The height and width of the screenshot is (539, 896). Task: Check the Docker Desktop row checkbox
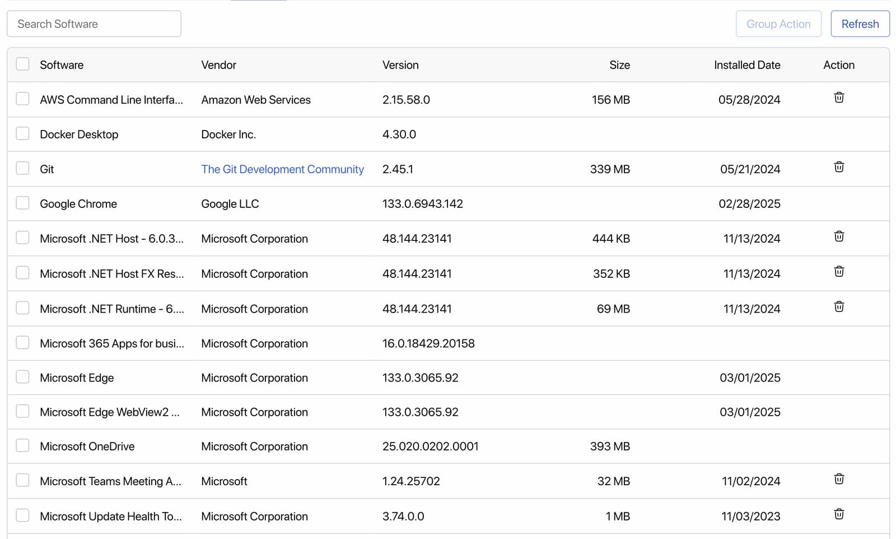(22, 134)
